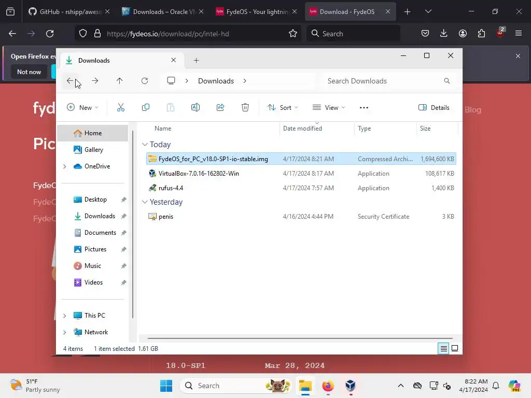Screen dimensions: 531x398
Task: Click the Rename icon in File Explorer toolbar
Action: pyautogui.click(x=195, y=108)
